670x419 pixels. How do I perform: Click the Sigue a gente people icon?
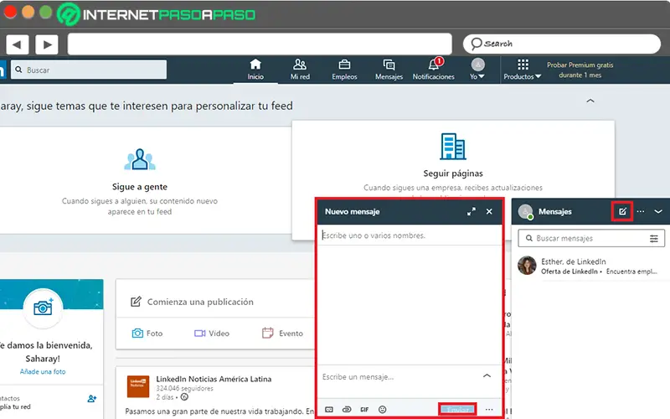click(140, 159)
